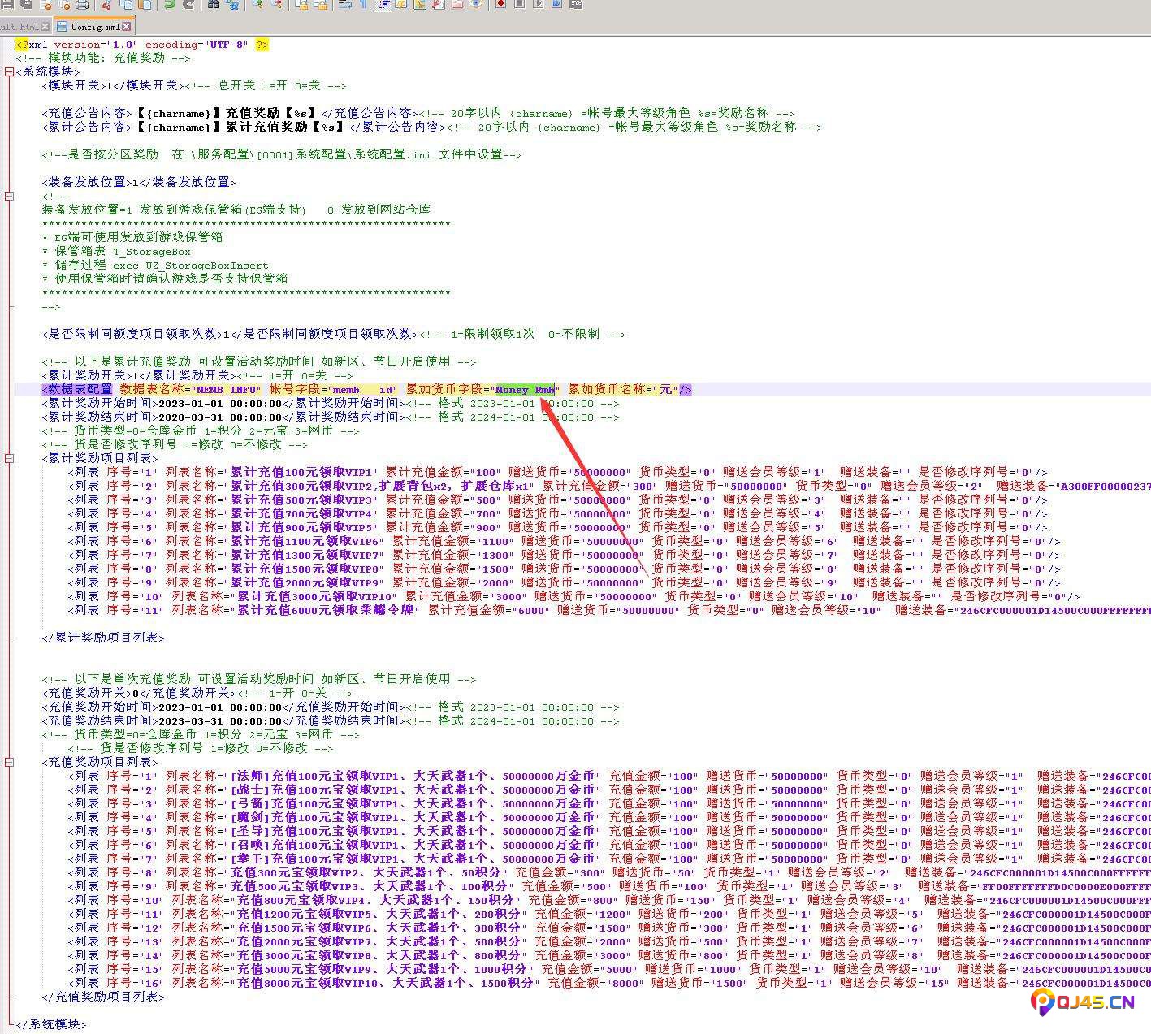Collapse the 装备发放位置 comment block fold

(9, 196)
